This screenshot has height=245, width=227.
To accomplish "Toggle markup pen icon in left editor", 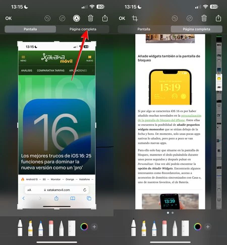I will coord(77,18).
